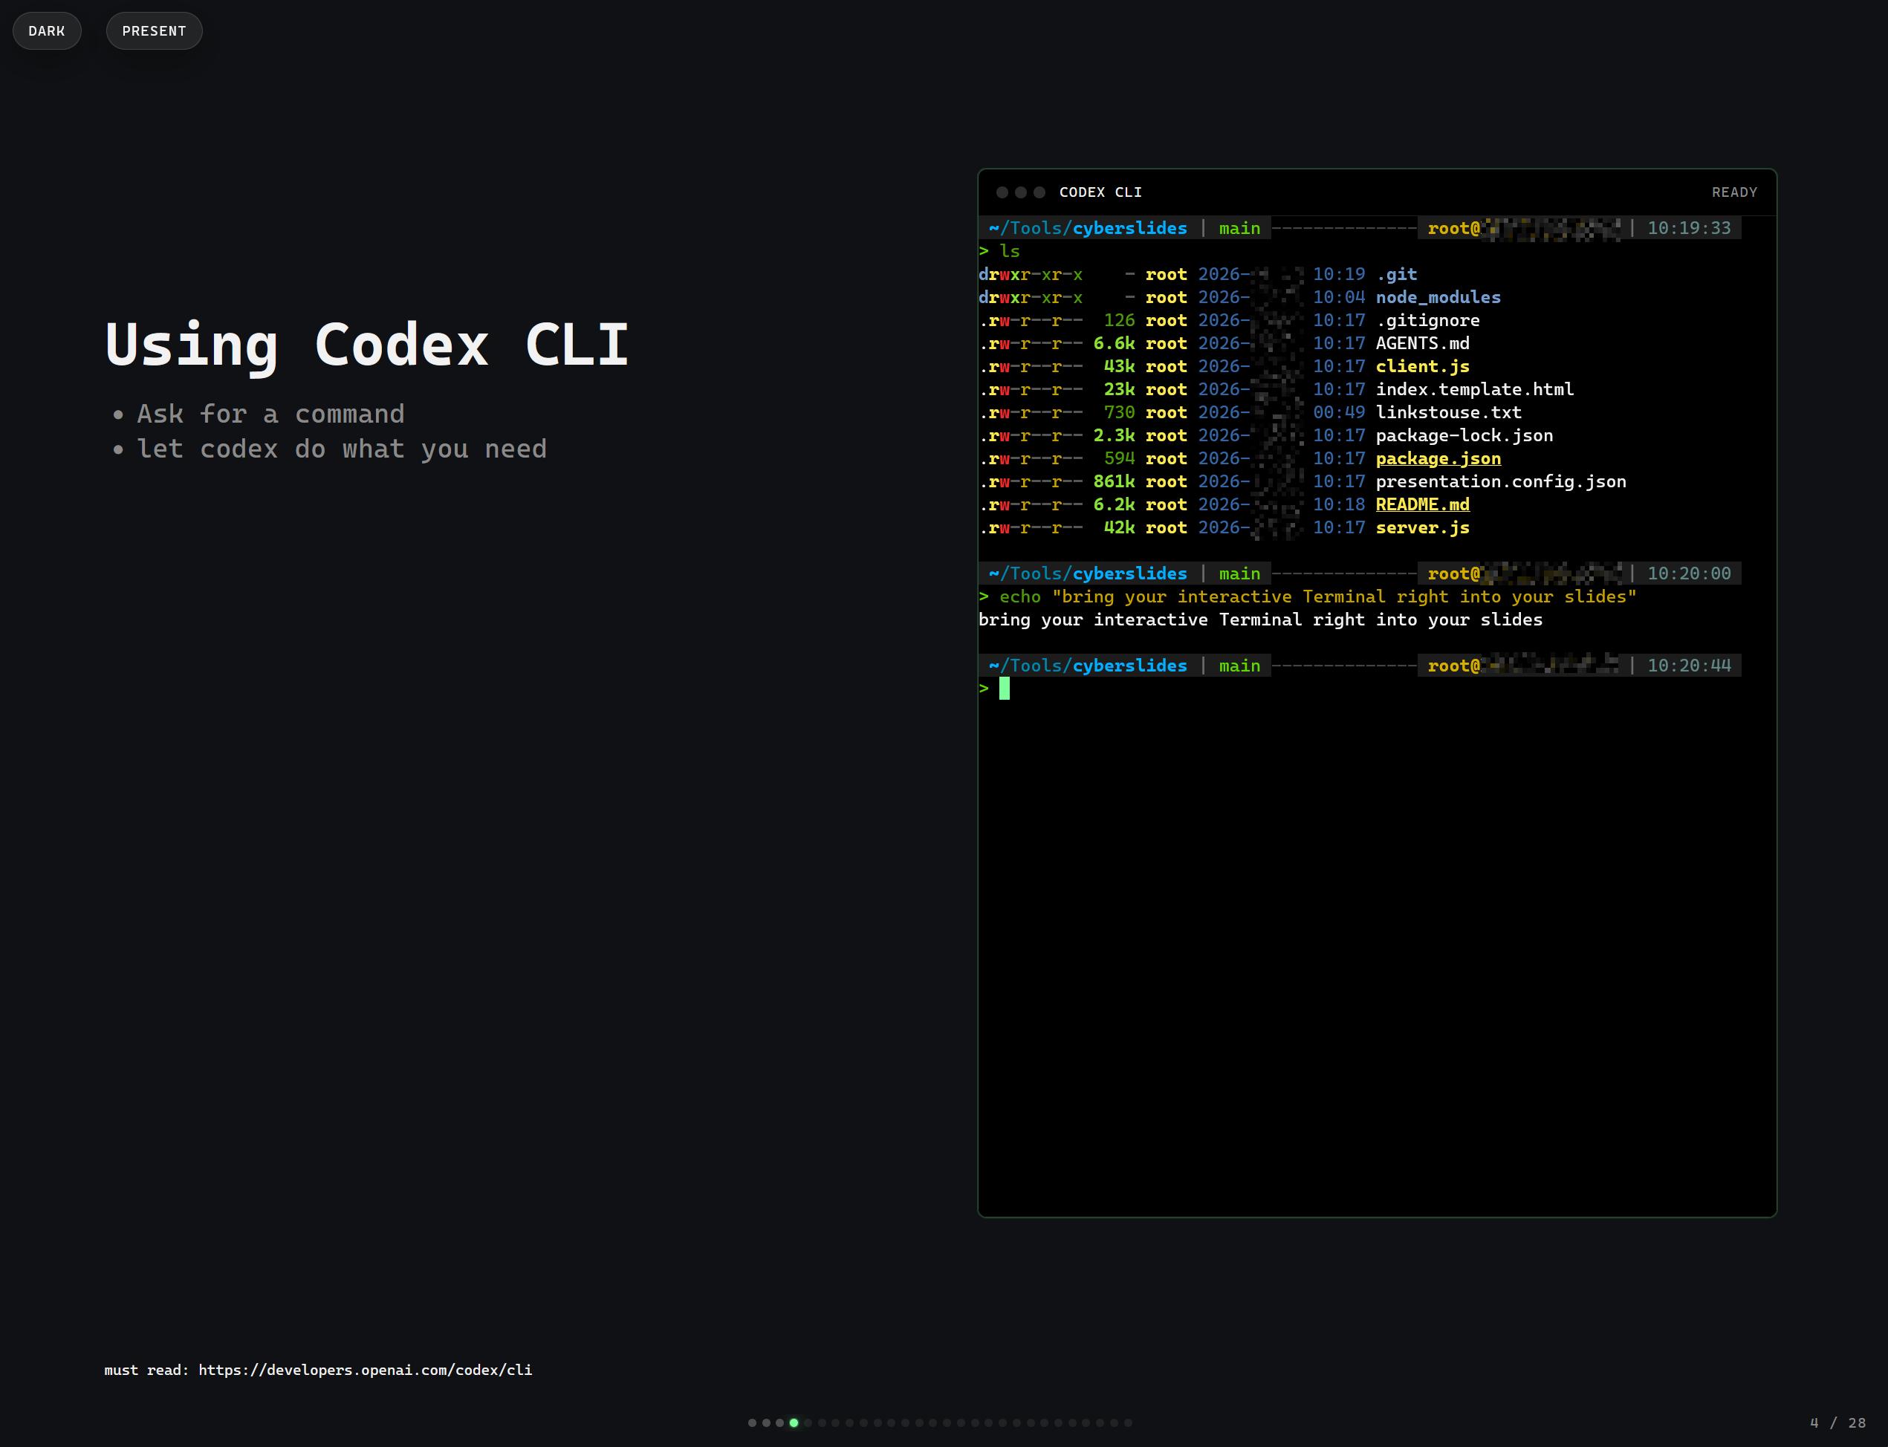Click the .git directory entry

coord(1396,274)
